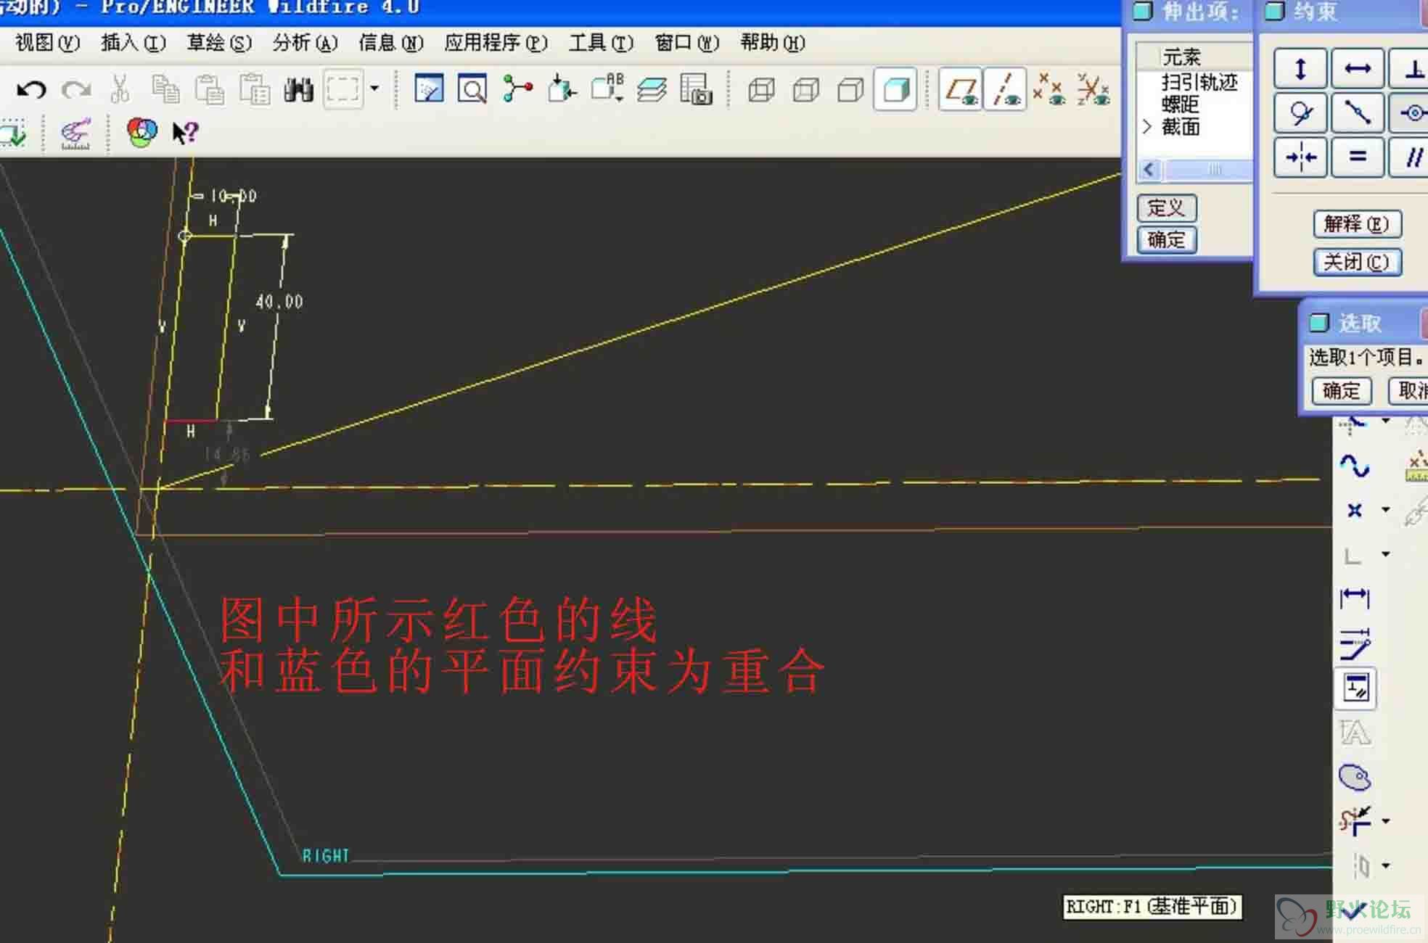Apply the tangent constraint
Screen dimensions: 1428x943
tap(1300, 113)
